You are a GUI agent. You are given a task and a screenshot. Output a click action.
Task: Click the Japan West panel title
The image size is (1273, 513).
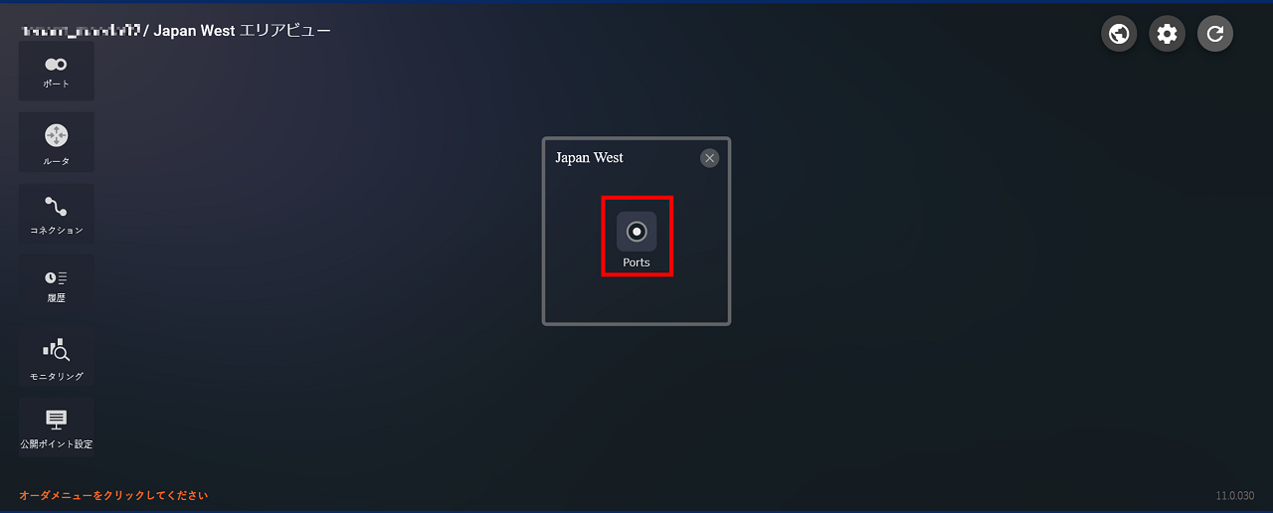[x=589, y=158]
